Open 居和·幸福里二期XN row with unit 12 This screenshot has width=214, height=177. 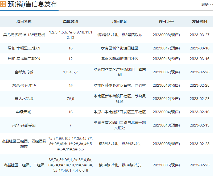(x=24, y=59)
